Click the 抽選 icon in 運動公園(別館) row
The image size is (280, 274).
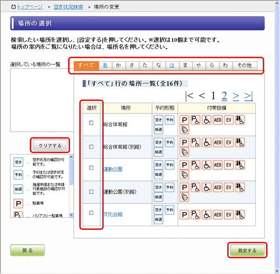tap(158, 197)
